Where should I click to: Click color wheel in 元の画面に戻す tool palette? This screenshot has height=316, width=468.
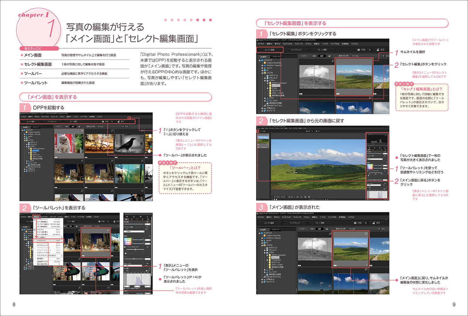click(x=370, y=167)
